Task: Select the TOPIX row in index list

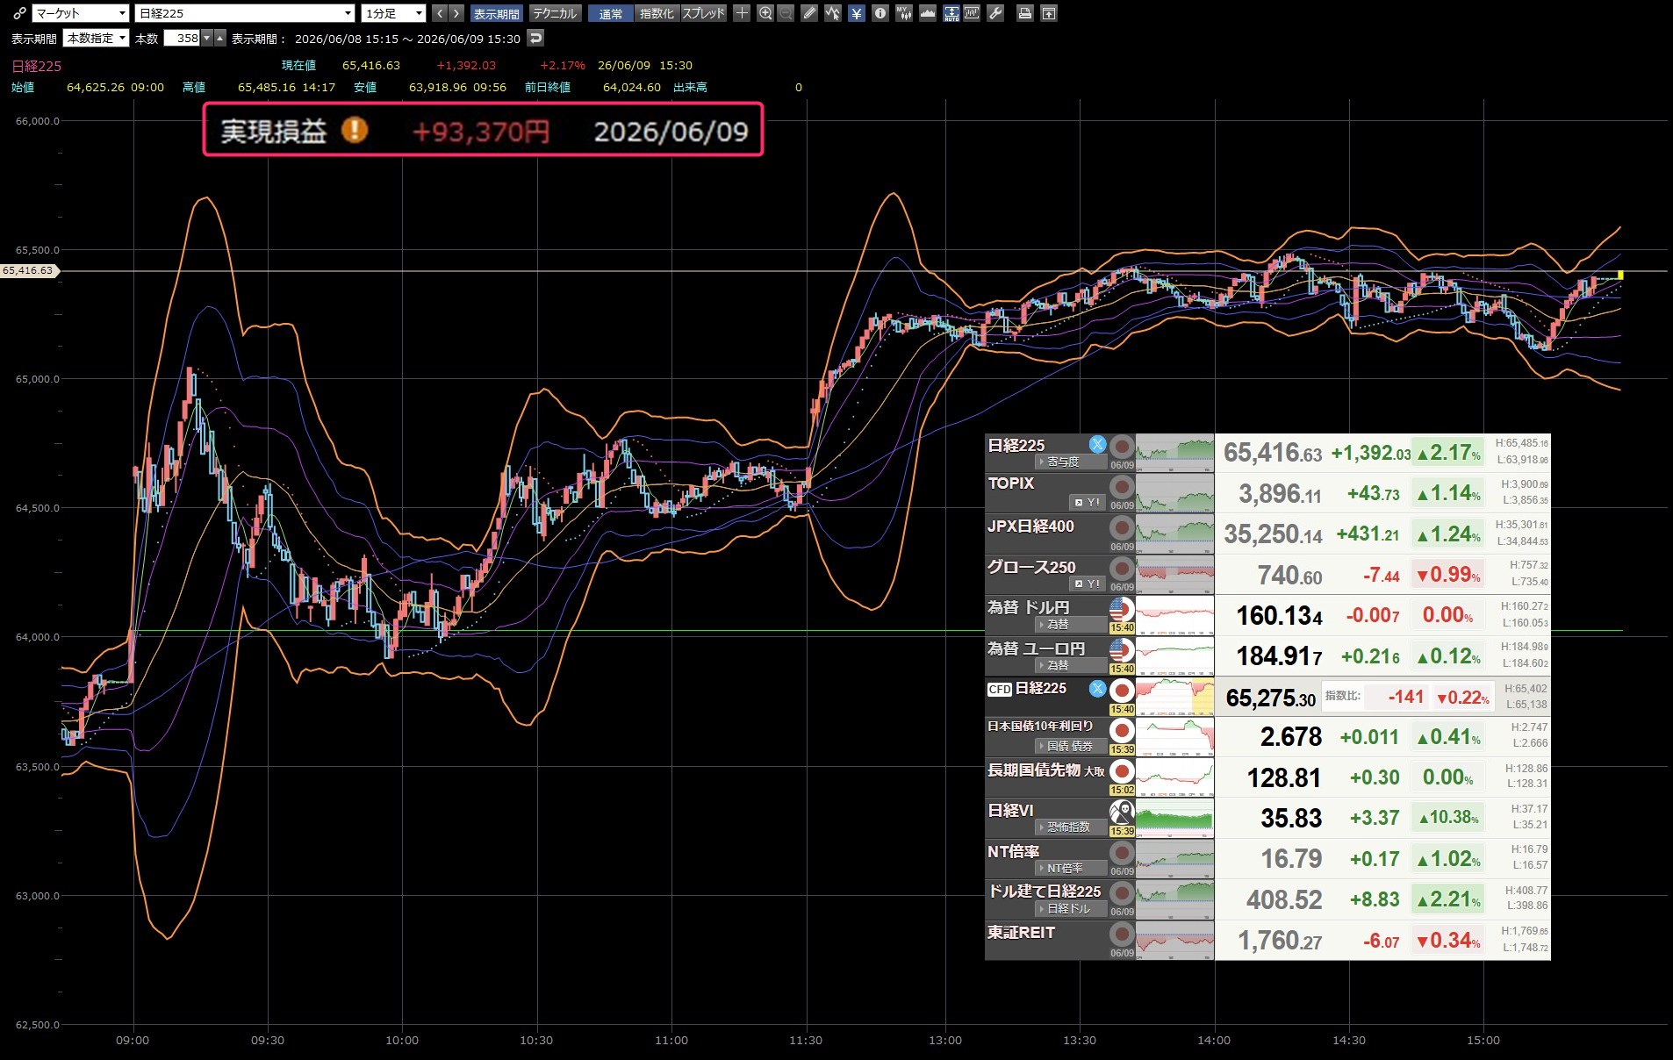Action: click(x=1267, y=493)
